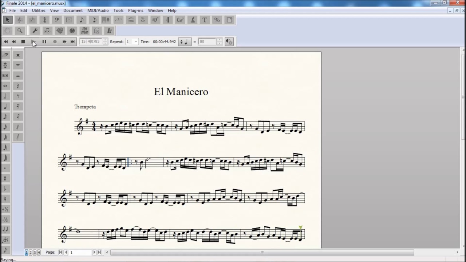Viewport: 466px width, 262px height.
Task: Select the Expression mf tool
Action: click(155, 20)
